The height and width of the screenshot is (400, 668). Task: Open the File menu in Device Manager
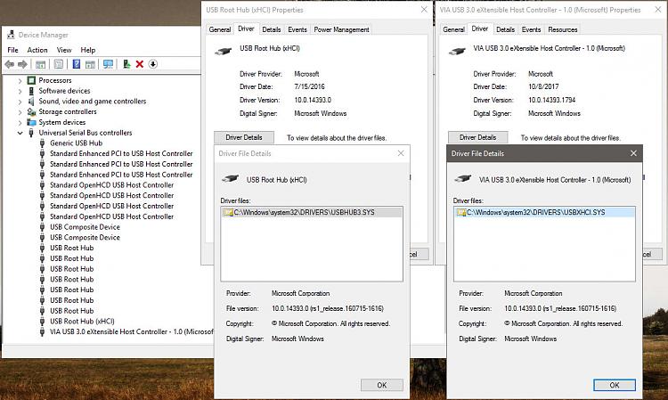point(12,50)
